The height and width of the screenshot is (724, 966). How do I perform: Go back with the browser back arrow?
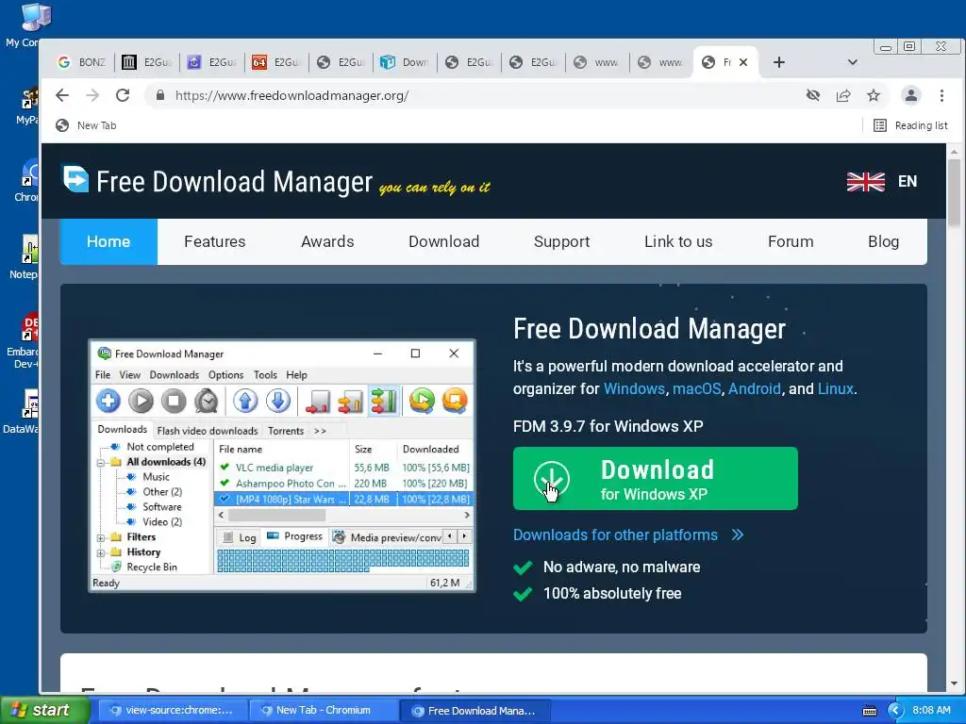(62, 95)
